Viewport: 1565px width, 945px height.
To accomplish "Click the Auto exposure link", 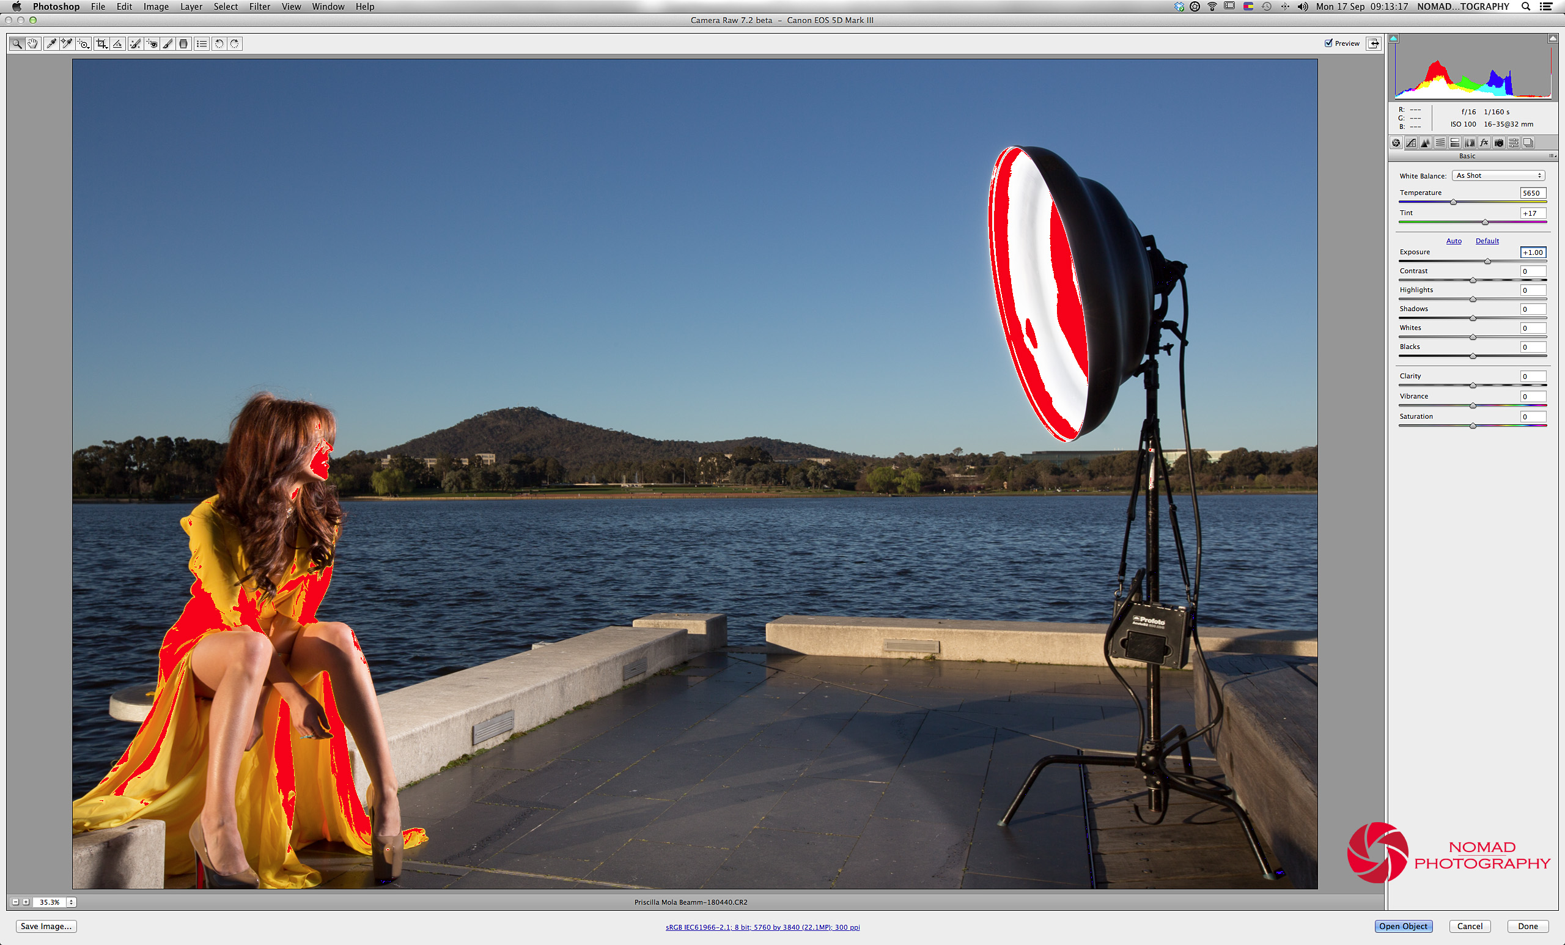I will point(1453,241).
